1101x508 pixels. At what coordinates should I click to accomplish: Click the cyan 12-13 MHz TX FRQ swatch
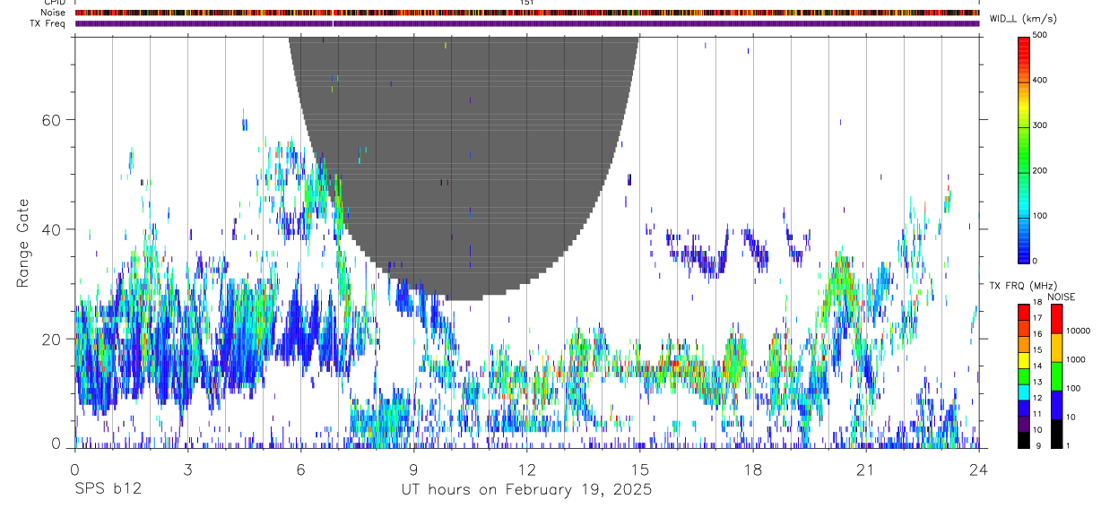(x=1024, y=391)
